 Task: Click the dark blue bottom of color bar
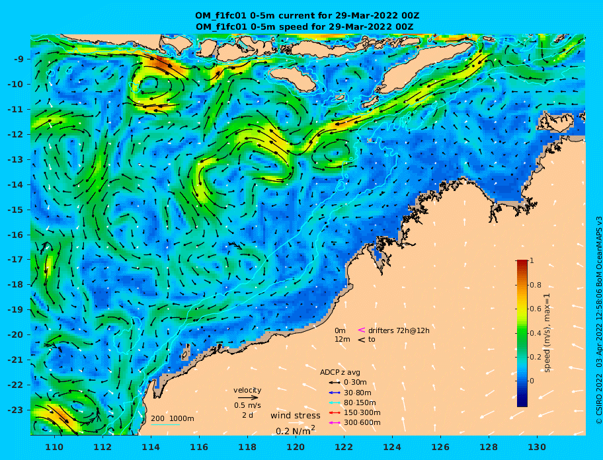pos(522,402)
